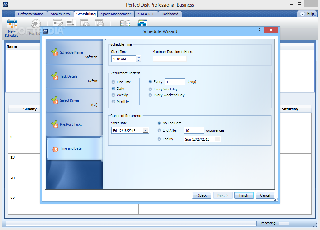Click the Back button
This screenshot has width=320, height=230.
click(x=201, y=195)
